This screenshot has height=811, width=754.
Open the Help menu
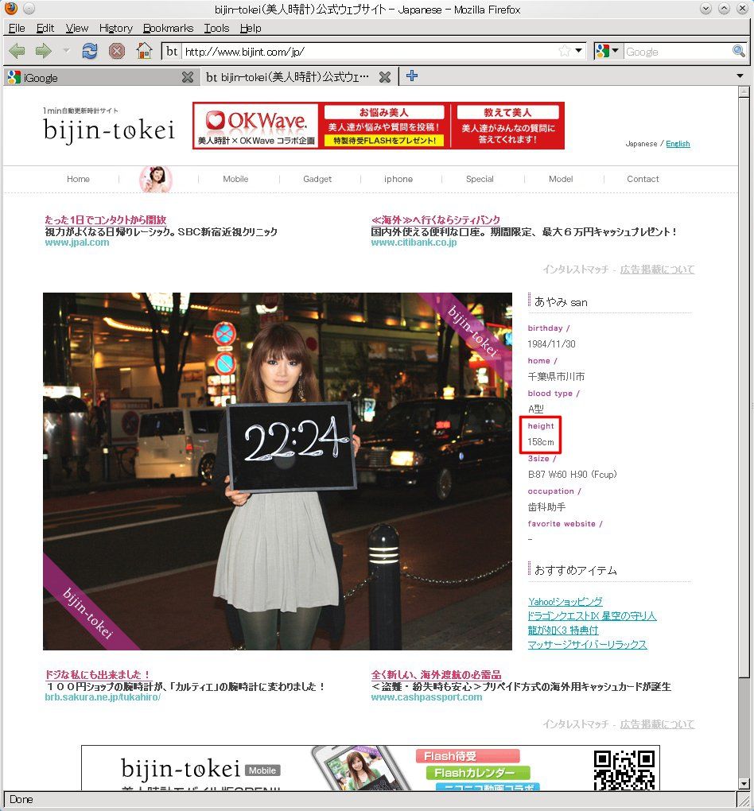coord(251,28)
